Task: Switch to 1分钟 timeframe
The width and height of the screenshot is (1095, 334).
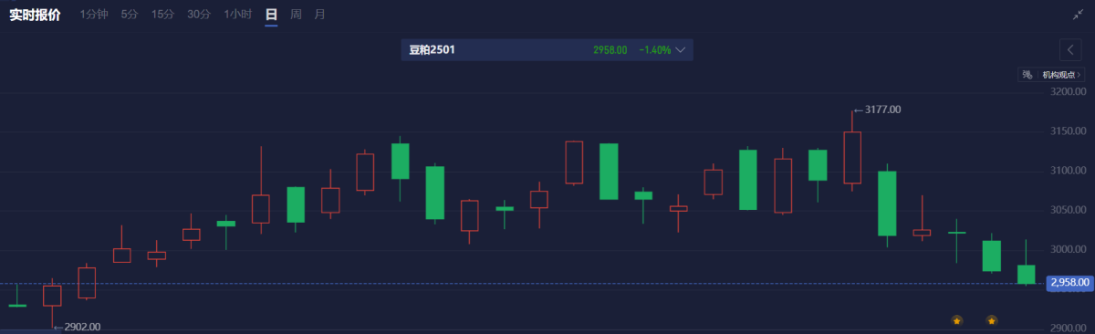Action: [x=95, y=15]
